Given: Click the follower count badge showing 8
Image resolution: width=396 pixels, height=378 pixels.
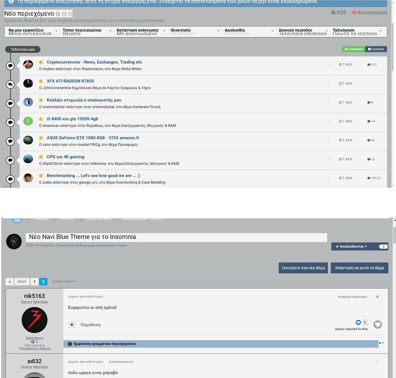Looking at the screenshot, I should [x=383, y=246].
